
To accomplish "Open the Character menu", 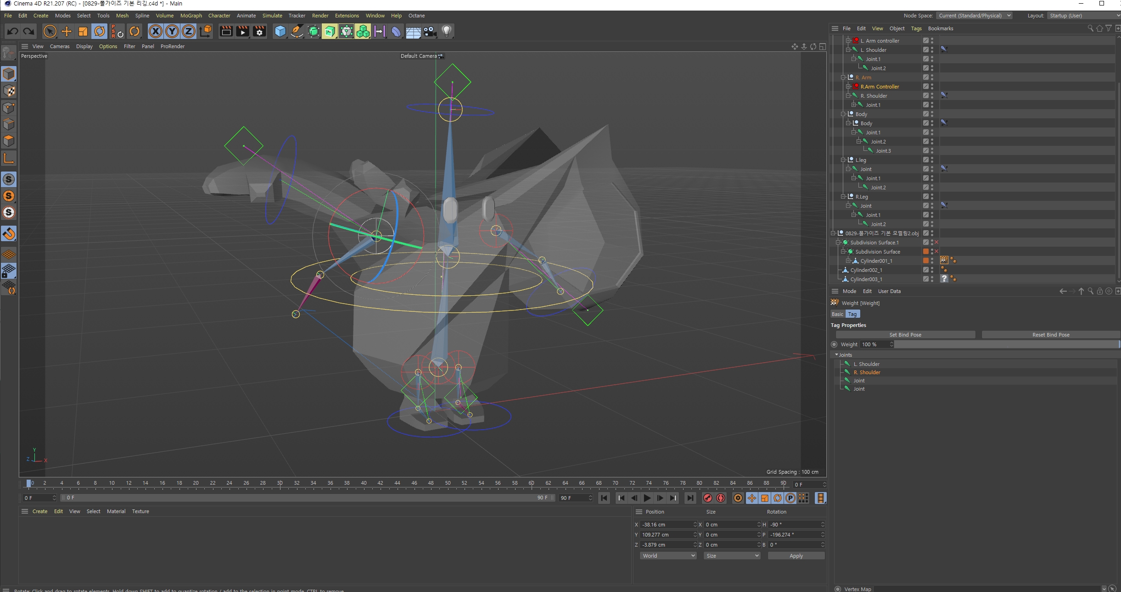I will click(219, 16).
